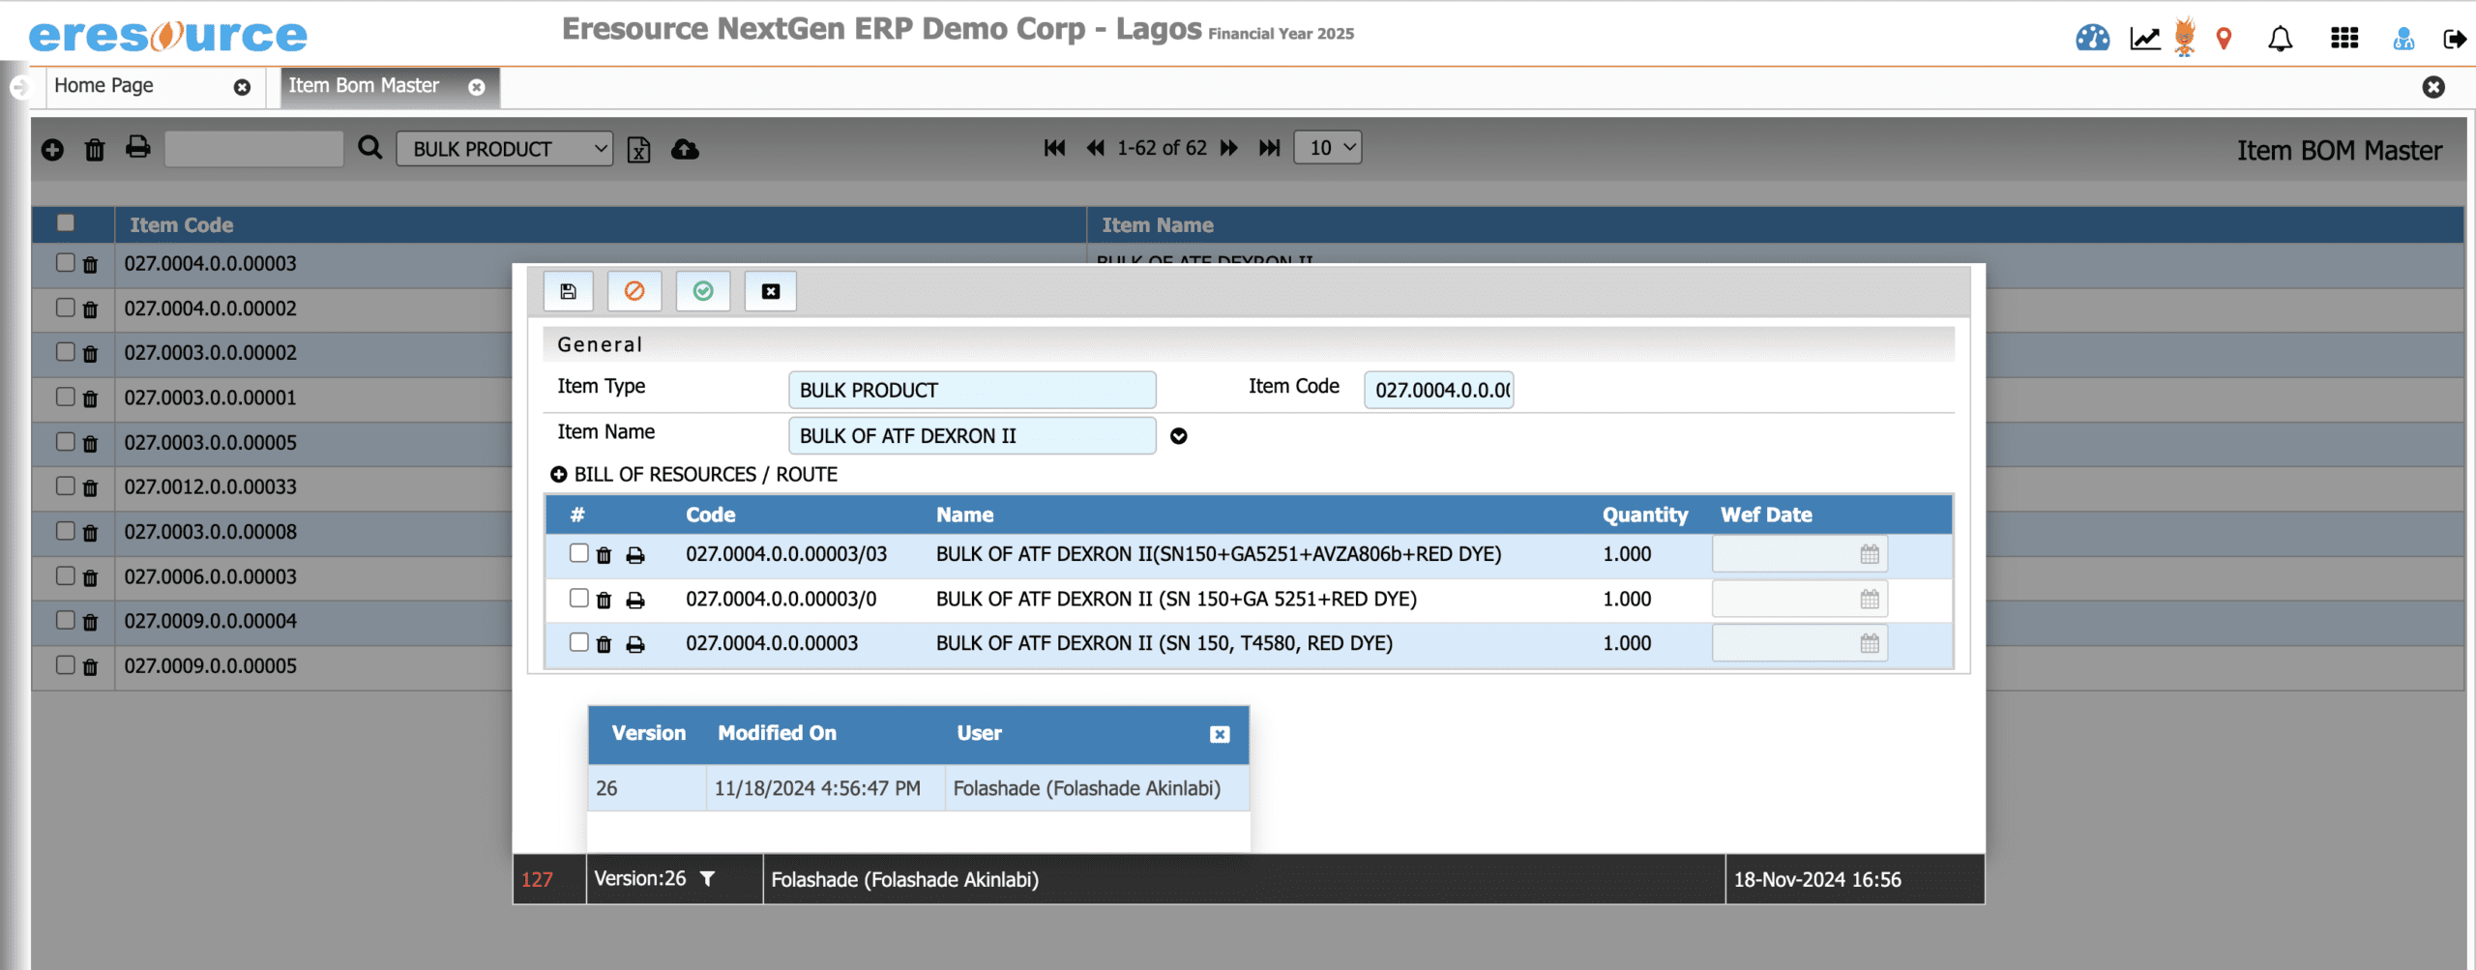Open the page size dropdown showing 10
2476x970 pixels.
1328,148
